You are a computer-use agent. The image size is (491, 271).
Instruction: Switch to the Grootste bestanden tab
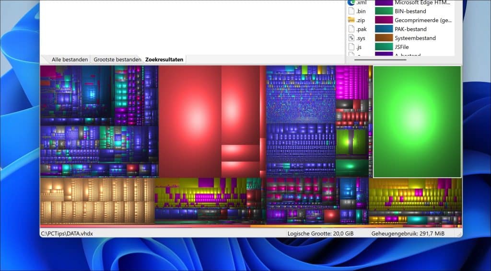[x=117, y=59]
